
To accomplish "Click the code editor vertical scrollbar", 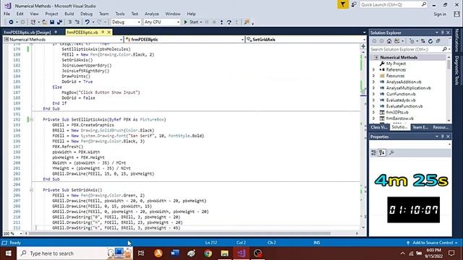I will tap(363, 92).
